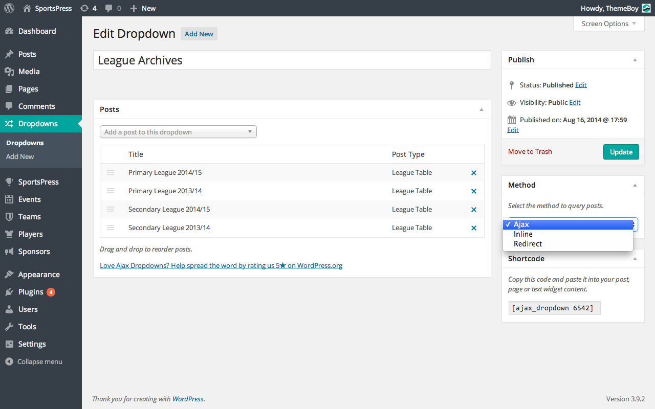The image size is (655, 409).
Task: Click the Title column header
Action: click(136, 154)
